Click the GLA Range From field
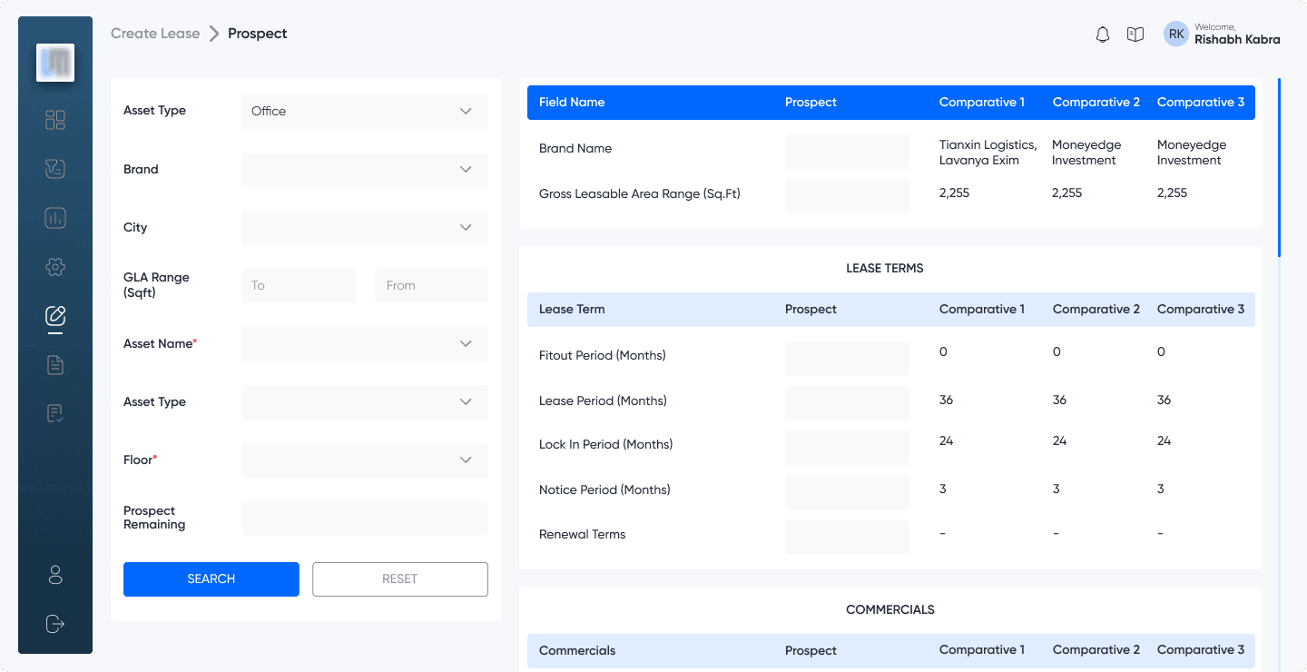The width and height of the screenshot is (1307, 672). (431, 286)
